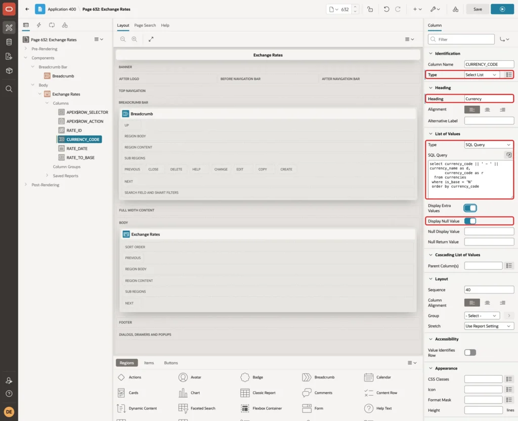Open SQL Workshop database icon in sidebar

pos(9,42)
